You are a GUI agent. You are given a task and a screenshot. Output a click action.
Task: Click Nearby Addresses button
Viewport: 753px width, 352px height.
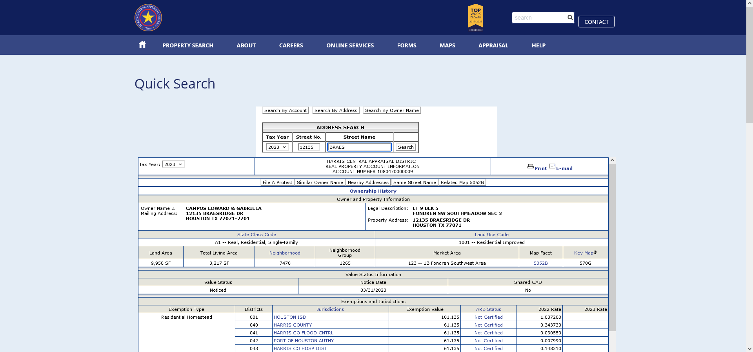coord(368,182)
